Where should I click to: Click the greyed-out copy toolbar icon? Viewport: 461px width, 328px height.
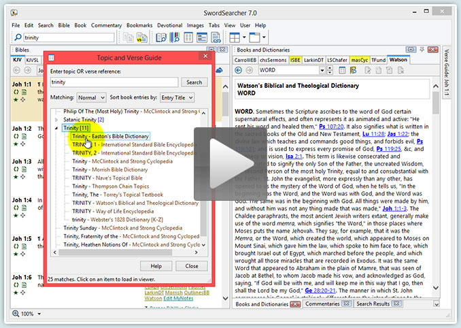129,37
